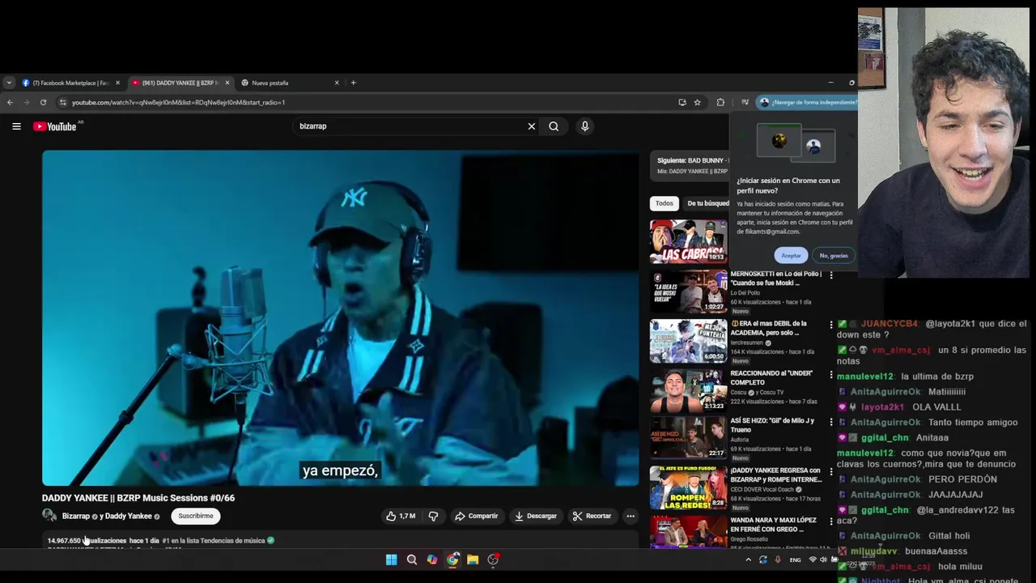1036x583 pixels.
Task: View site information icon in address bar
Action: coord(62,102)
